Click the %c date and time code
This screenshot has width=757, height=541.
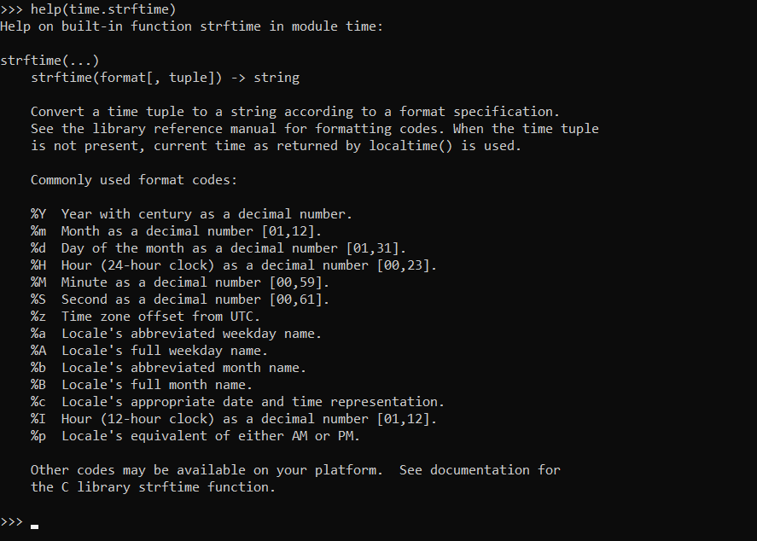click(38, 402)
